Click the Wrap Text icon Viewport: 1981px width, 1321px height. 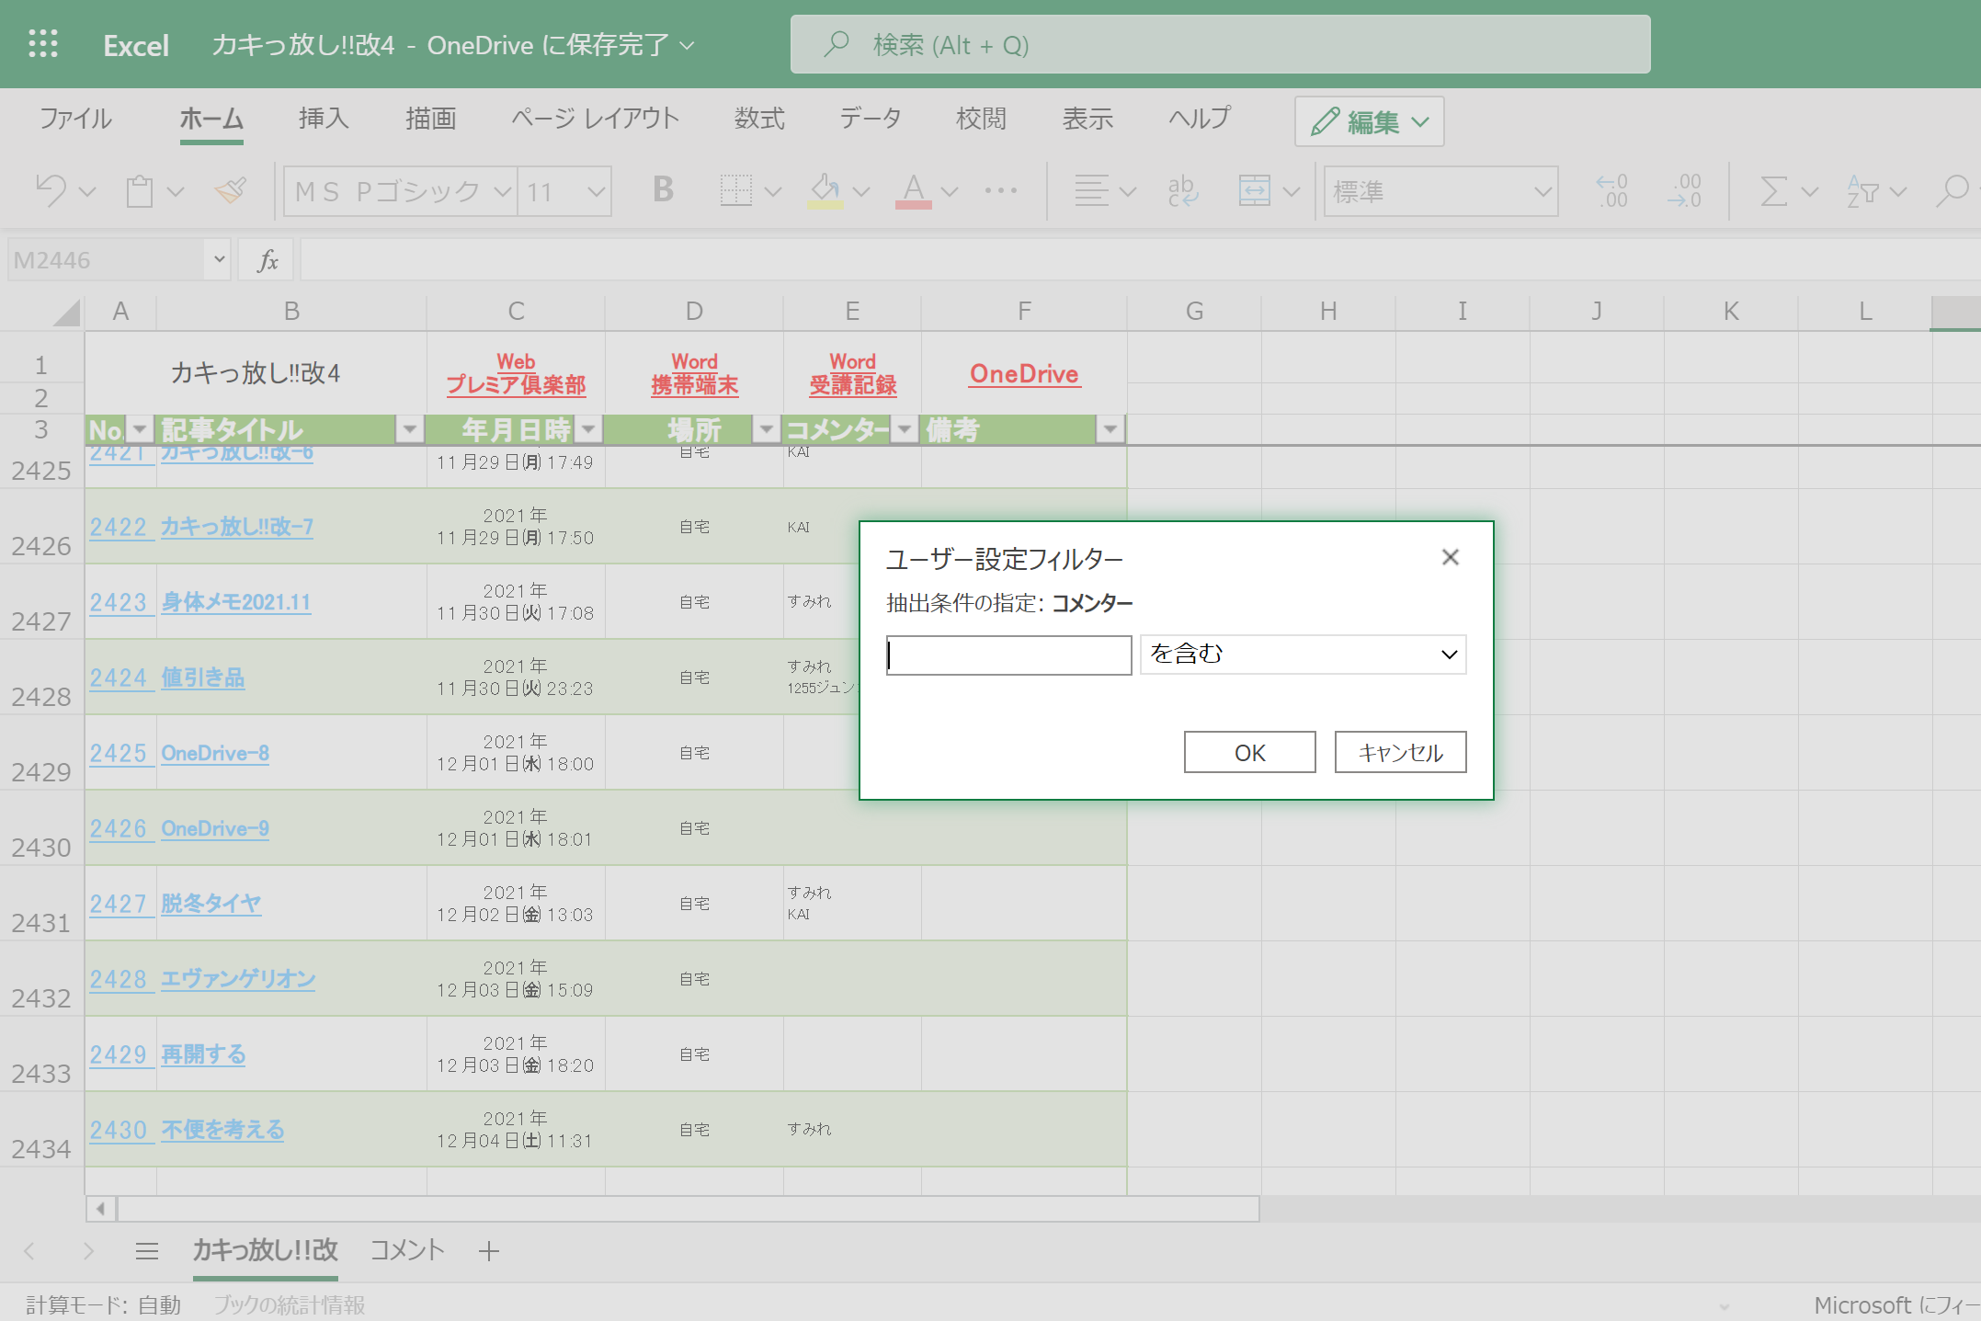(1182, 191)
